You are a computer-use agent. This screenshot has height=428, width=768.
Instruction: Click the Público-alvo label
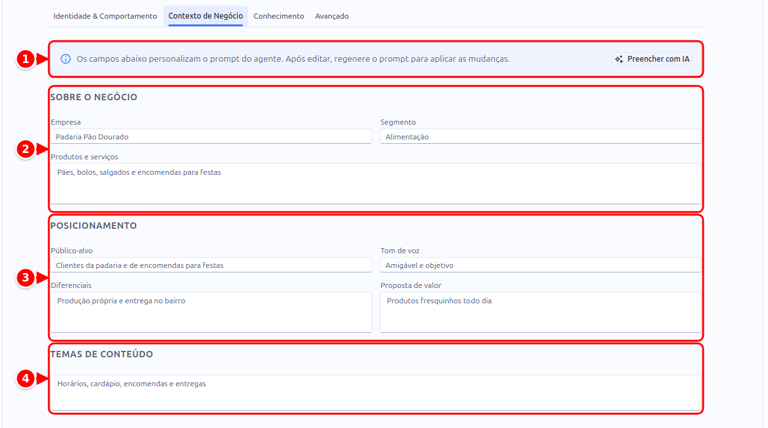[71, 250]
